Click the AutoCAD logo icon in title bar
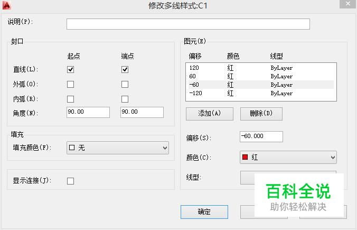The width and height of the screenshot is (357, 230). (x=7, y=5)
